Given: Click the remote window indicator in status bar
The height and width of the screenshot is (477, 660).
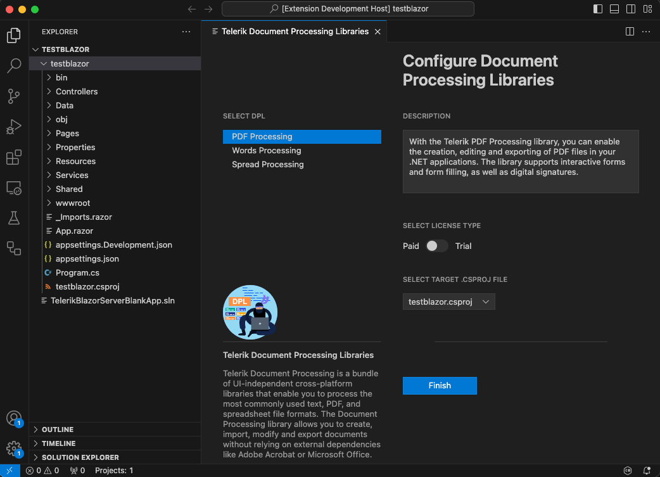Looking at the screenshot, I should 10,471.
